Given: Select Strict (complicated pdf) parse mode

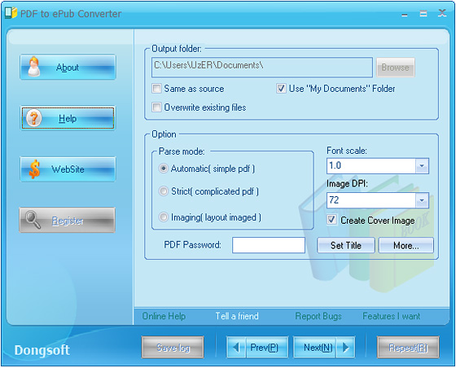Looking at the screenshot, I should click(x=164, y=191).
